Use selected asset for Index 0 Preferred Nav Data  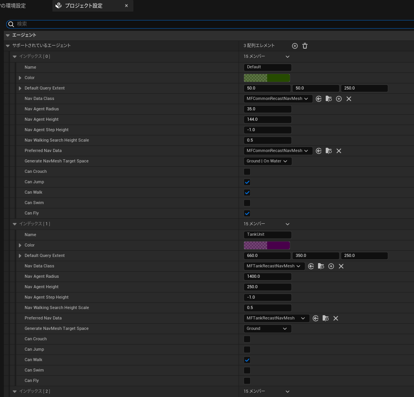319,151
